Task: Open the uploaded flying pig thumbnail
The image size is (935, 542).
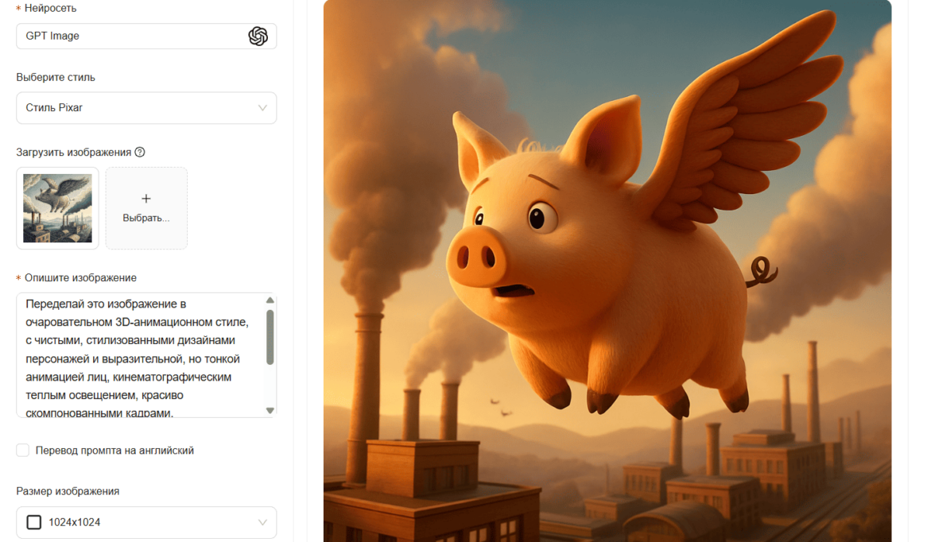Action: (57, 208)
